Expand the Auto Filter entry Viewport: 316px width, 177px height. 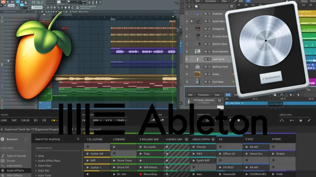tap(36, 166)
